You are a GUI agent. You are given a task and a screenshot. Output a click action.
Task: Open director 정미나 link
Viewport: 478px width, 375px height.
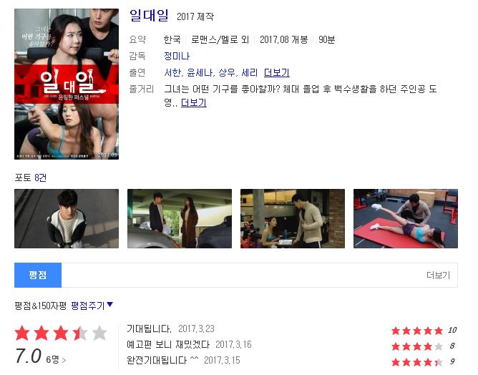click(x=177, y=56)
